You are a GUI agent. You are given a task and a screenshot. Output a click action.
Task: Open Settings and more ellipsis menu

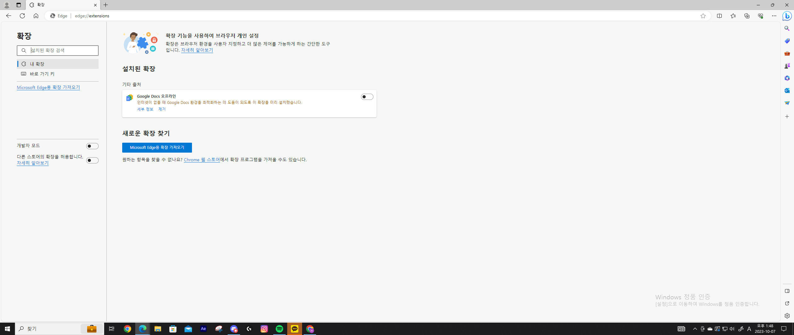[x=774, y=16]
